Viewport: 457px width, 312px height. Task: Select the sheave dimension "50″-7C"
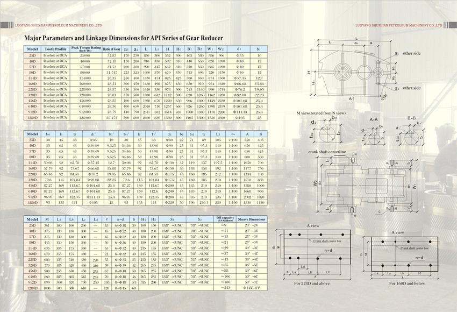click(252, 282)
